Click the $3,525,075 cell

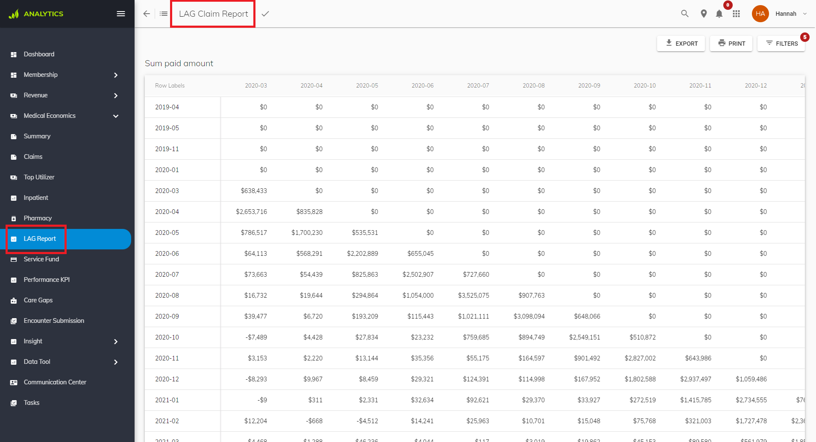click(473, 296)
